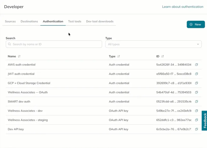Sort table by ID column arrows
The image size is (207, 148).
(163, 56)
